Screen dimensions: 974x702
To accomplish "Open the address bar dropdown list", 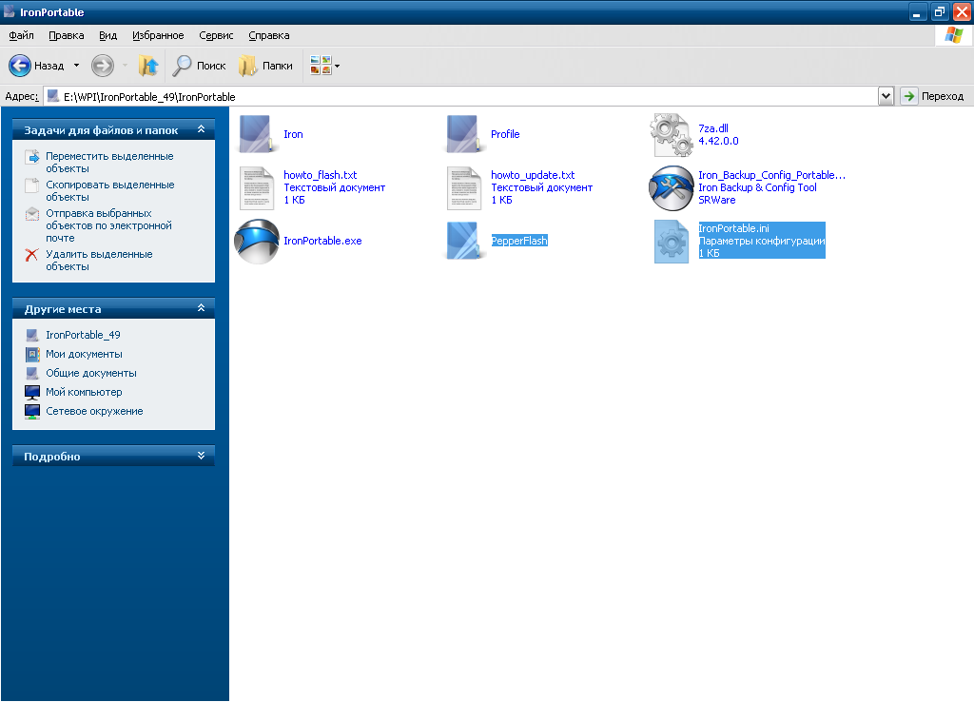I will click(886, 96).
